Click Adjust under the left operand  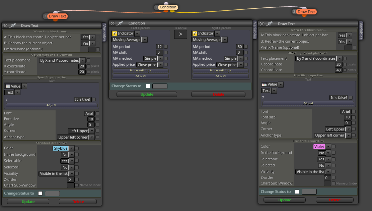coord(140,76)
